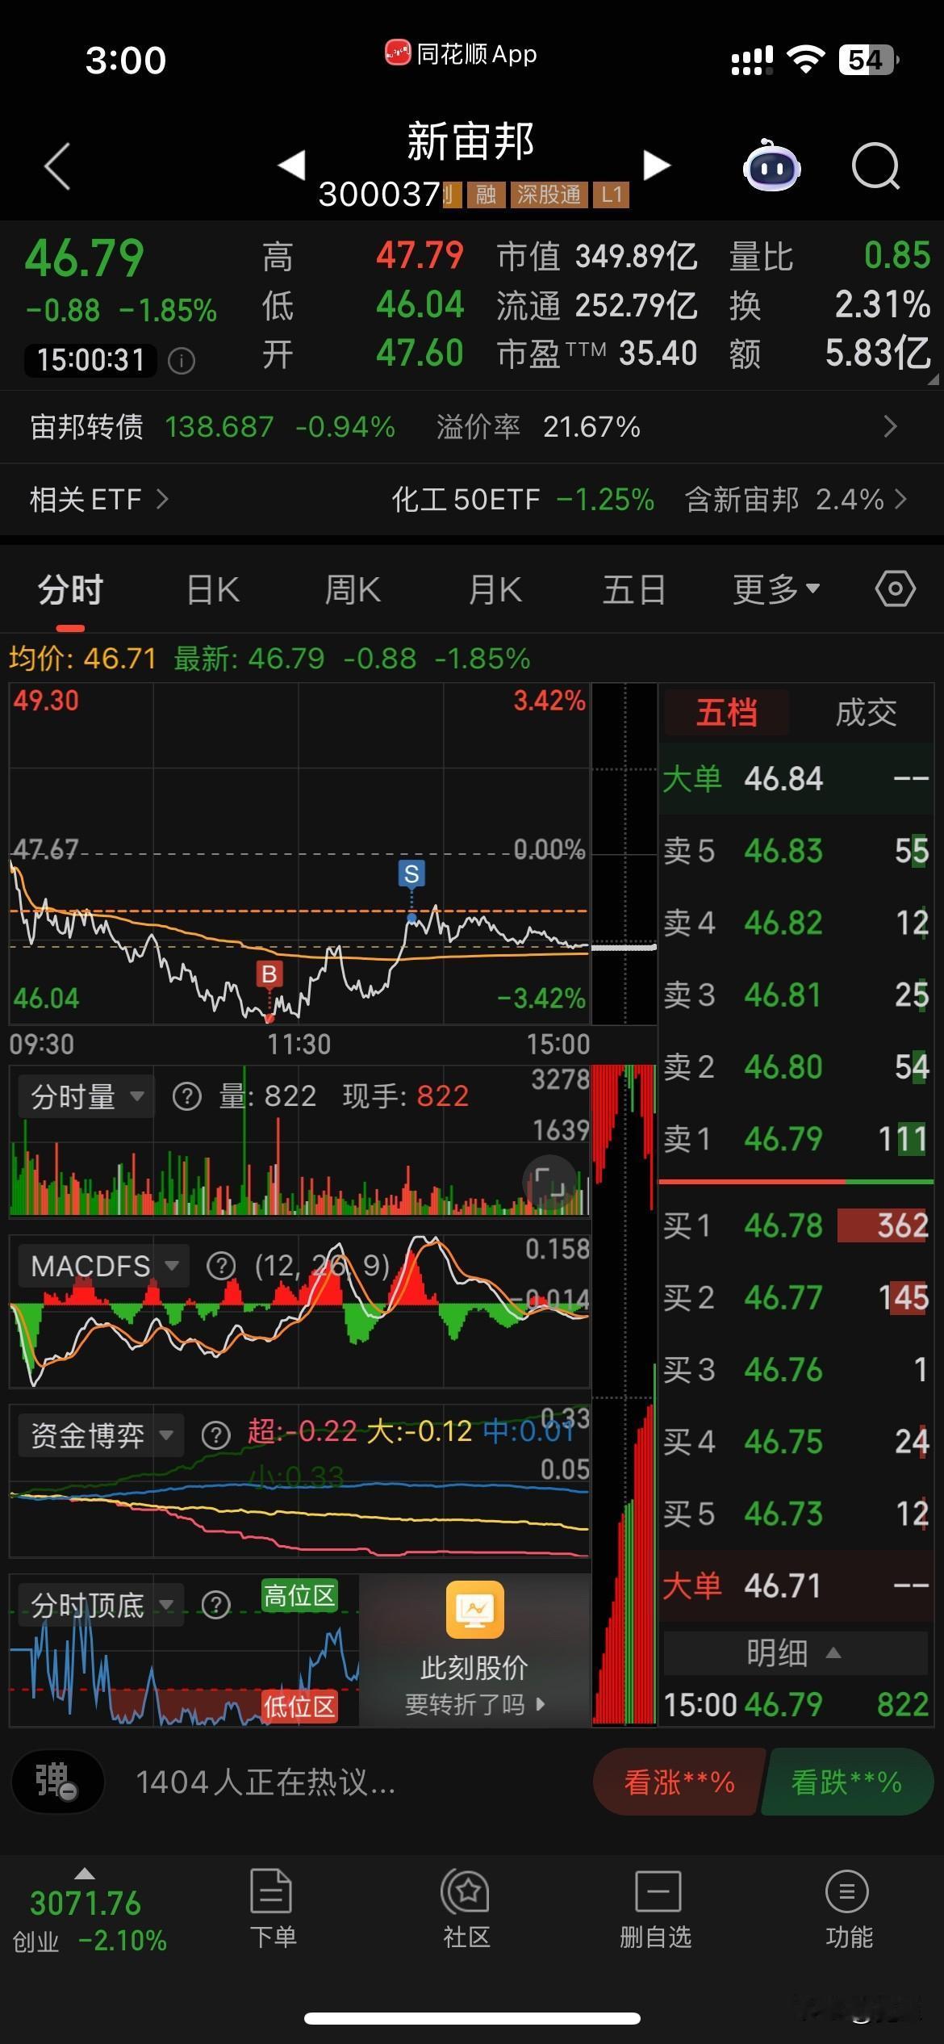Switch to next stock with right triangle
The height and width of the screenshot is (2044, 944).
pos(657,165)
